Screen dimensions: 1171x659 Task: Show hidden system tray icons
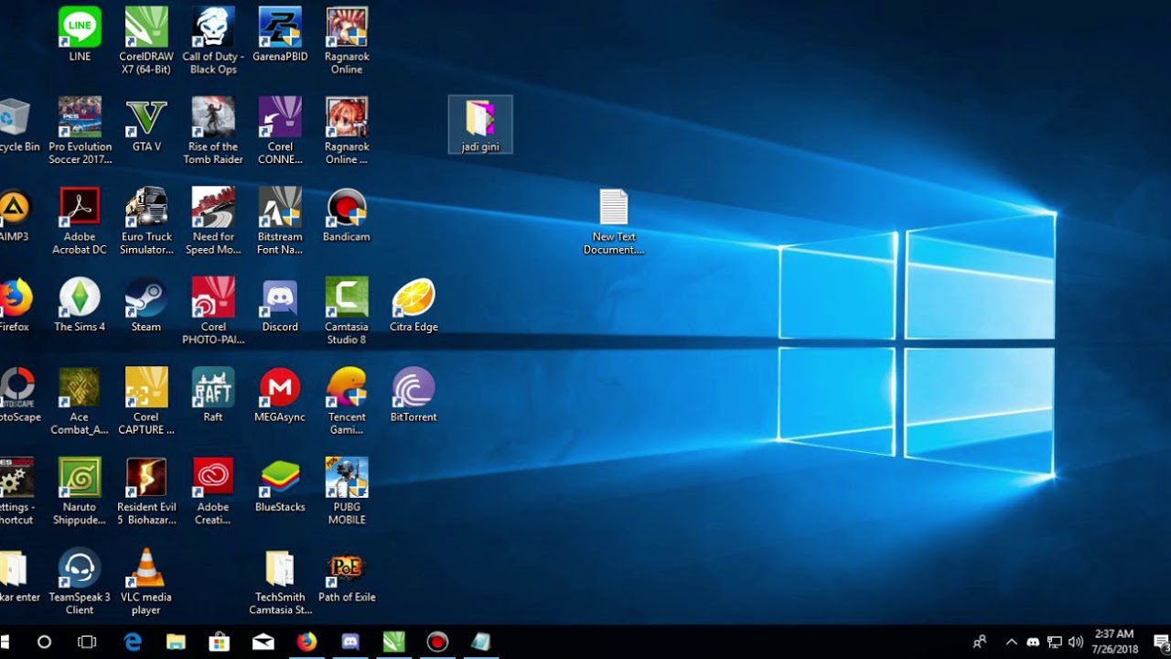1011,643
